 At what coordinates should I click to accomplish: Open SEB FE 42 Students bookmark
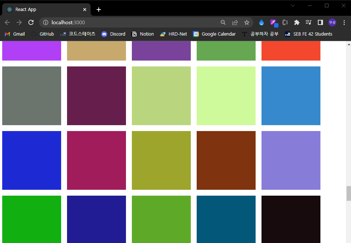[309, 34]
